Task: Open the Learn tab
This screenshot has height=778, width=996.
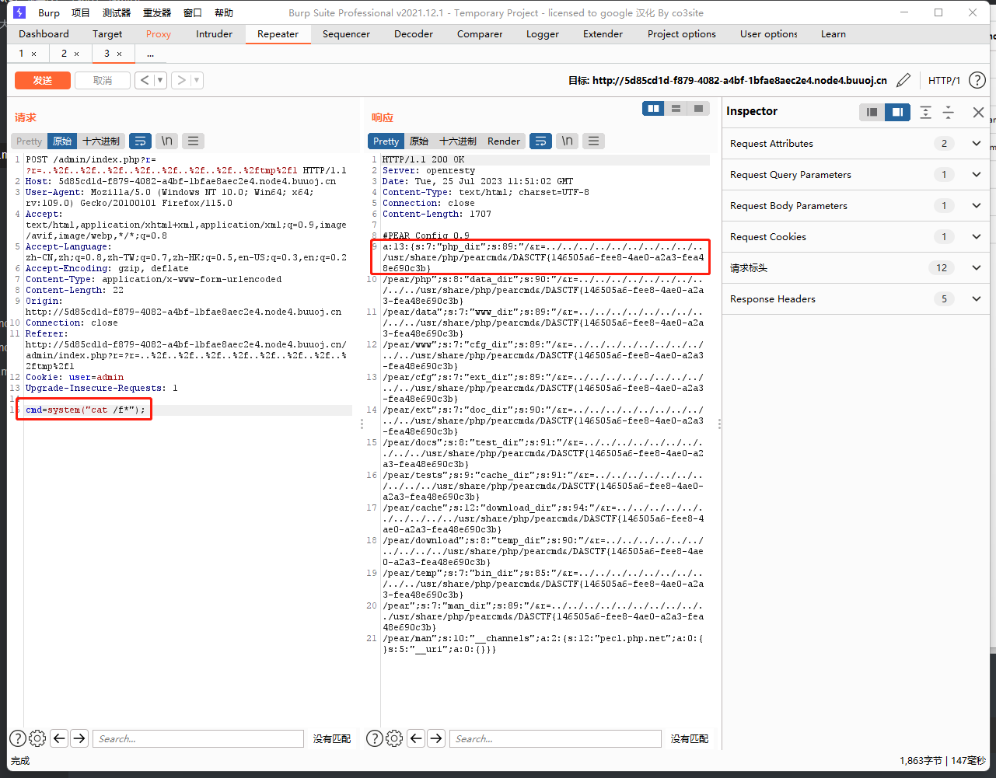Action: [833, 34]
